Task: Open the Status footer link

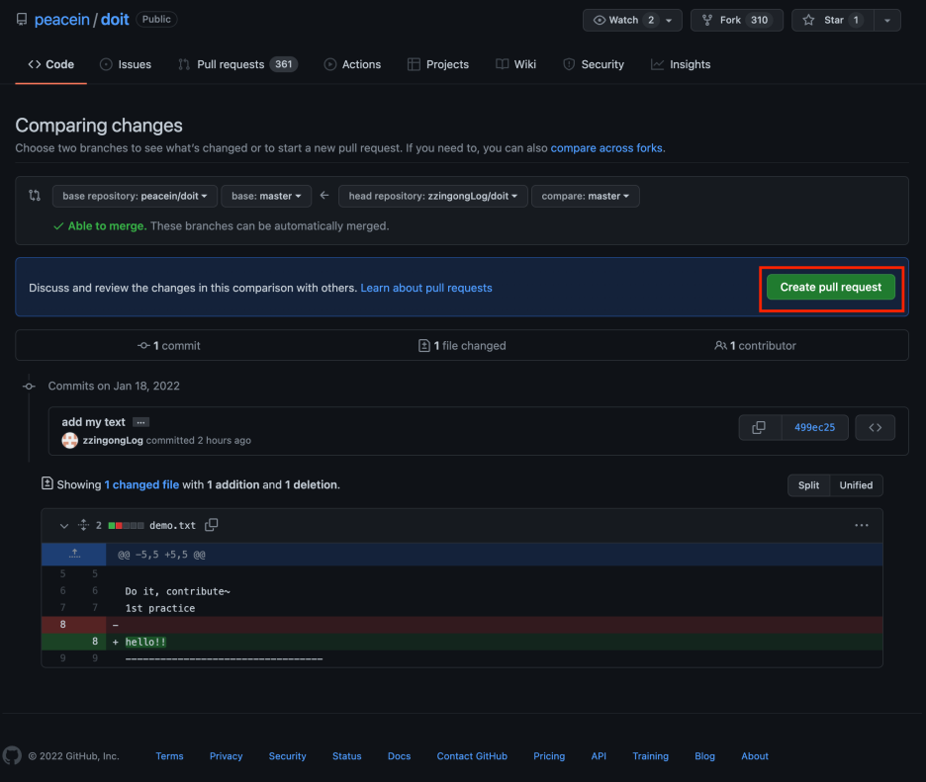Action: [x=346, y=756]
